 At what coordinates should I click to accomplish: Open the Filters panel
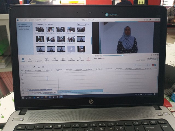pos(47,59)
